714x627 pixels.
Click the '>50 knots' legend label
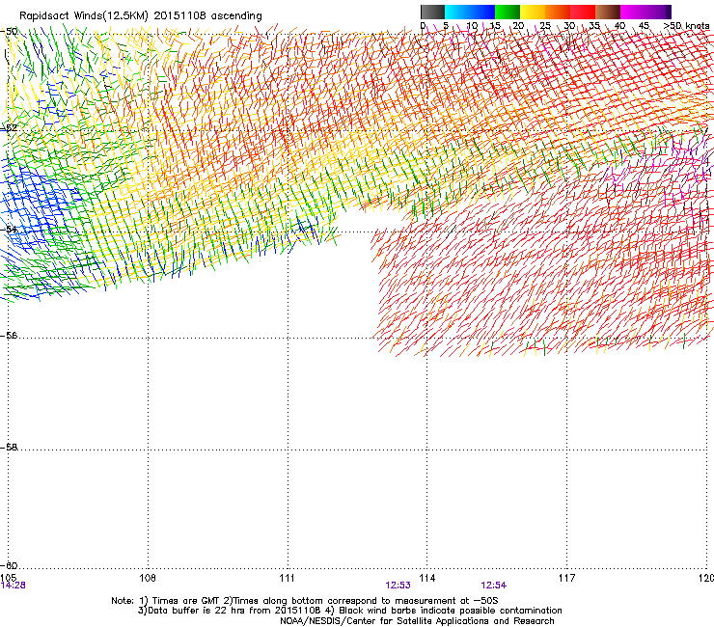[686, 26]
